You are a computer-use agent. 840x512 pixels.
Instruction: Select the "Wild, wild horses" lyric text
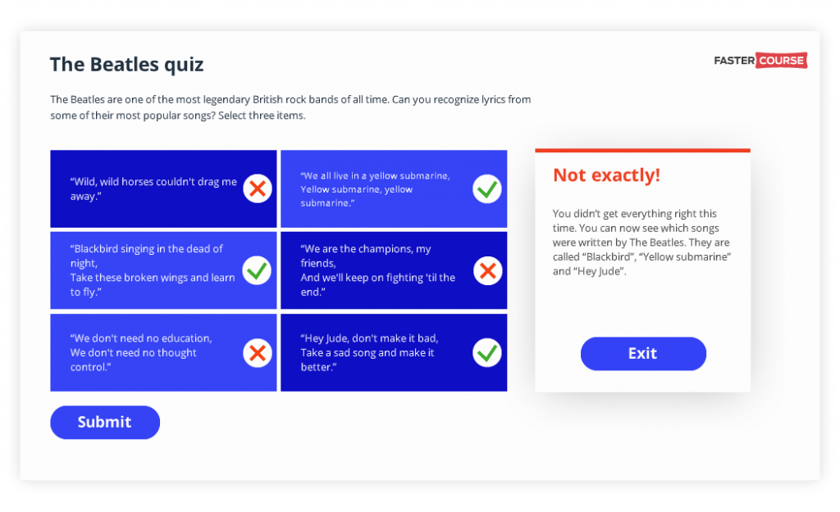pos(153,189)
